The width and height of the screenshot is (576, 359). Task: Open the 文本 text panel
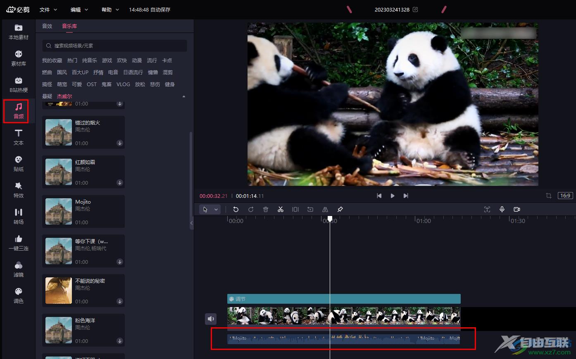[19, 138]
